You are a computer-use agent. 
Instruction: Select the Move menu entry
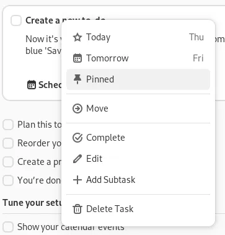(x=138, y=109)
